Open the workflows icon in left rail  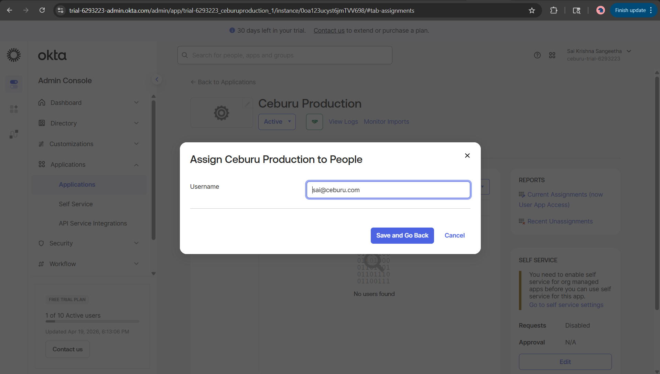(14, 134)
